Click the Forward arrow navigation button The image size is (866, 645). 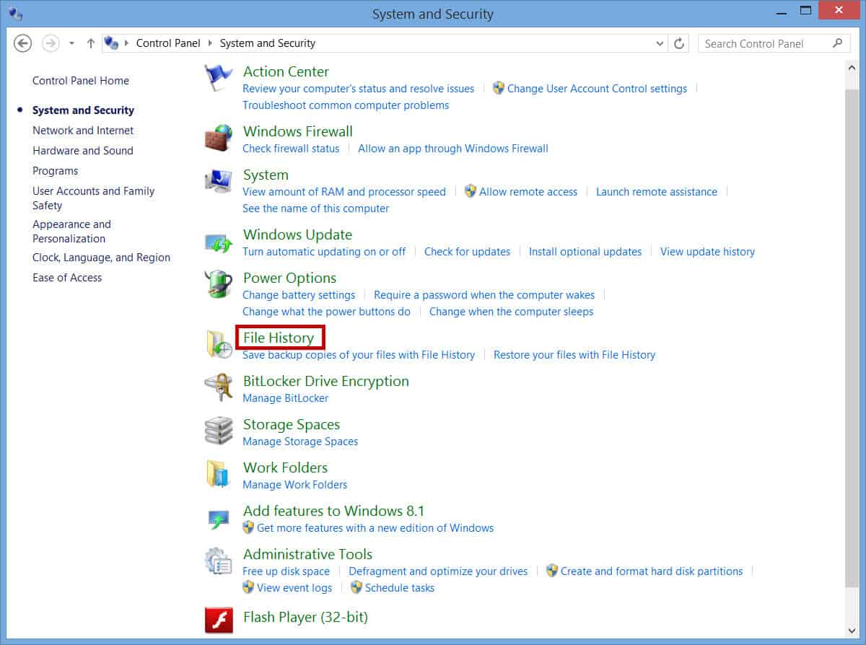click(51, 43)
